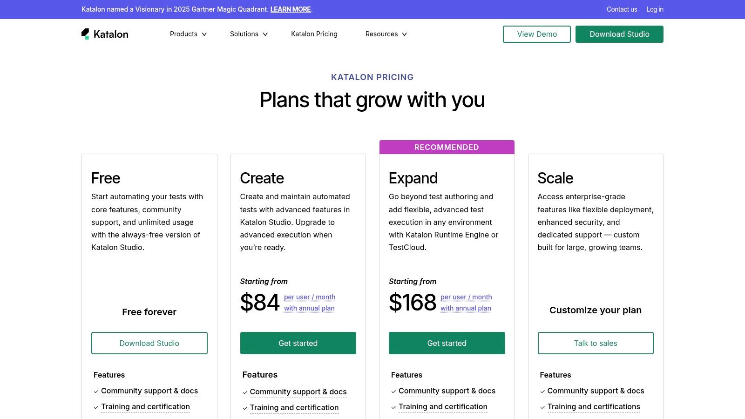The width and height of the screenshot is (745, 419).
Task: Click per user / month under $84
Action: 310,297
